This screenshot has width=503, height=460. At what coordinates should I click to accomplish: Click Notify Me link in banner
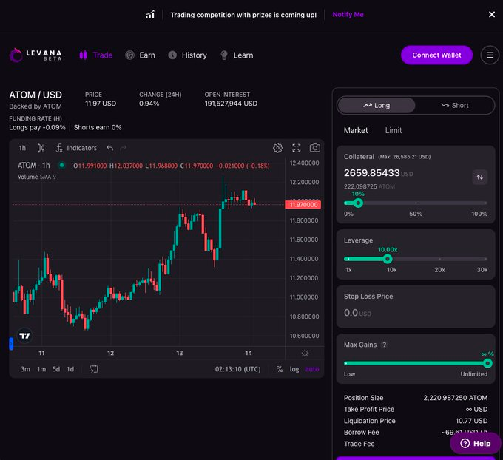point(348,15)
